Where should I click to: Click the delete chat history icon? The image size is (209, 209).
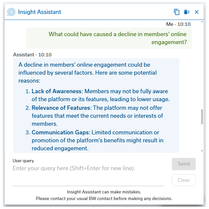(x=187, y=12)
